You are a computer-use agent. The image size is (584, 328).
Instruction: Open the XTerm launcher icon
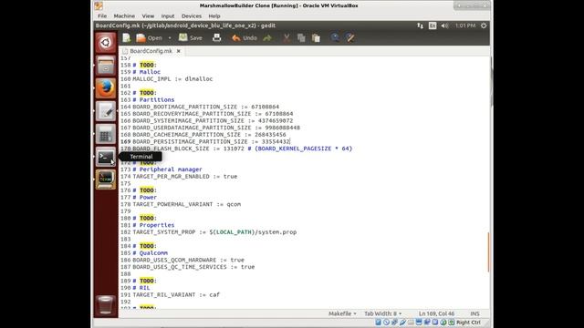[x=106, y=179]
